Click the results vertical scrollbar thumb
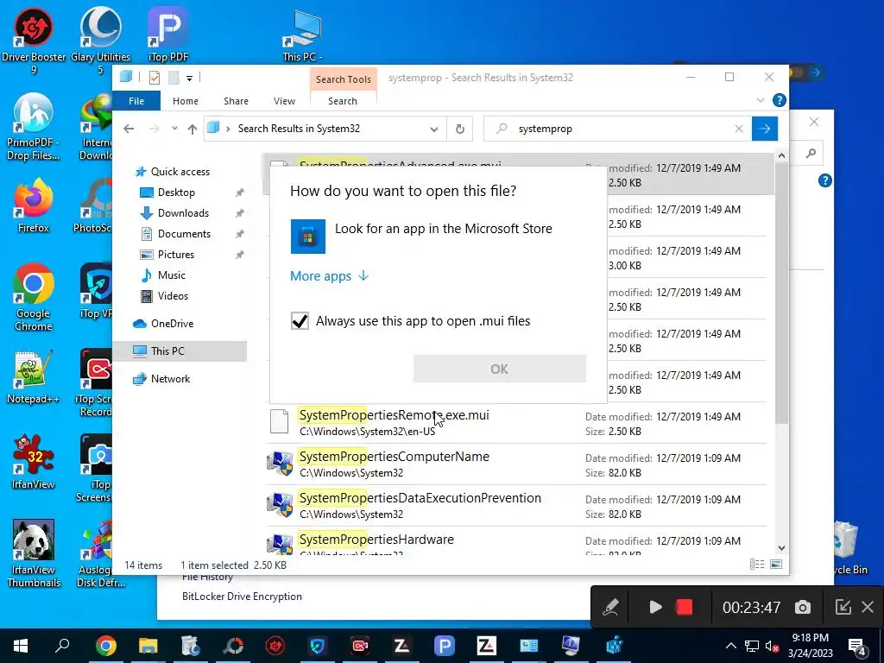 pos(781,294)
